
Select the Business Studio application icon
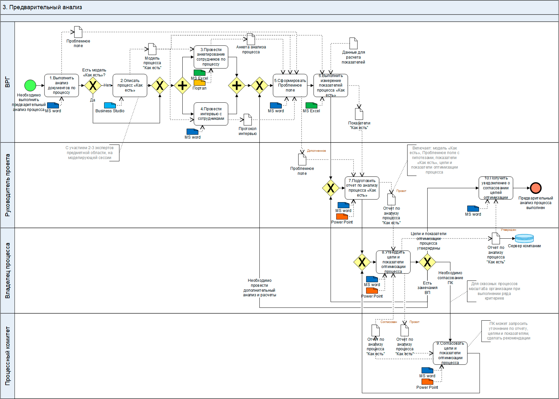click(x=110, y=105)
